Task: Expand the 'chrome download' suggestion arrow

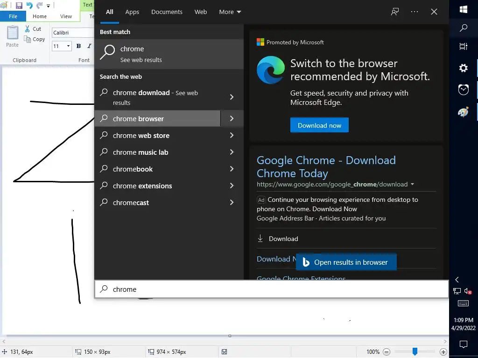Action: pos(232,97)
